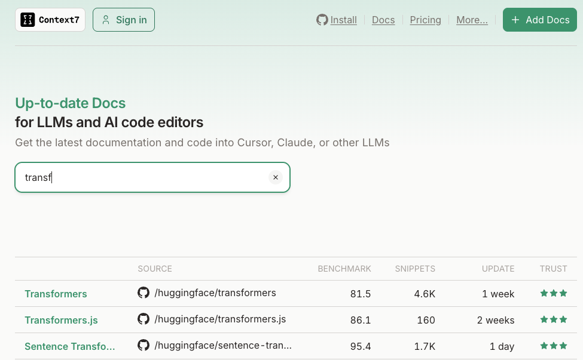Click the UPDATE column header
This screenshot has height=360, width=583.
[498, 269]
